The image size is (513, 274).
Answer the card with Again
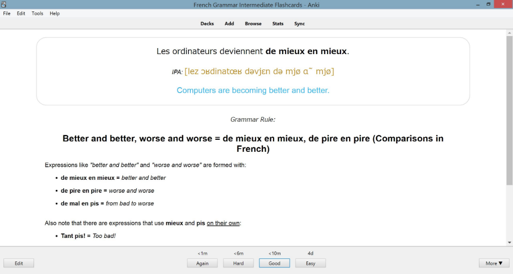(202, 263)
